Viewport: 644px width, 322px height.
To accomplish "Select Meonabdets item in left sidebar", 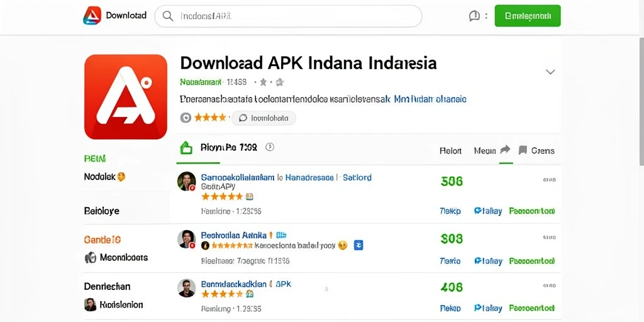I will pyautogui.click(x=116, y=257).
